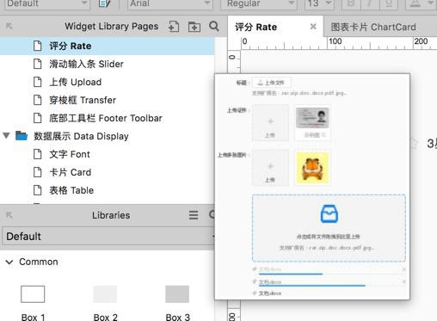Open the Default widget style dropdown in toolbar
437x321 pixels.
coord(46,3)
